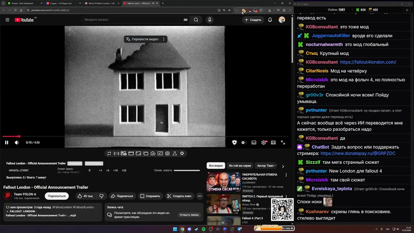The image size is (414, 233).
Task: Click the Перевести видео button
Action: (x=142, y=39)
